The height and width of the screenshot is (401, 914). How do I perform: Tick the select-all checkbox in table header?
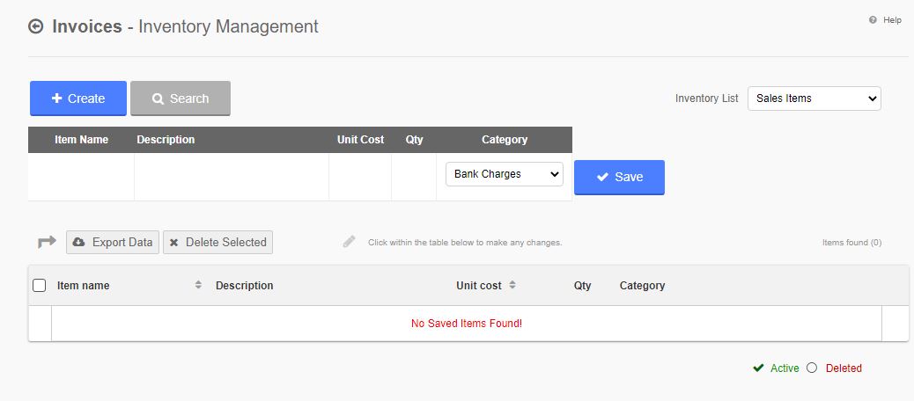pyautogui.click(x=39, y=285)
